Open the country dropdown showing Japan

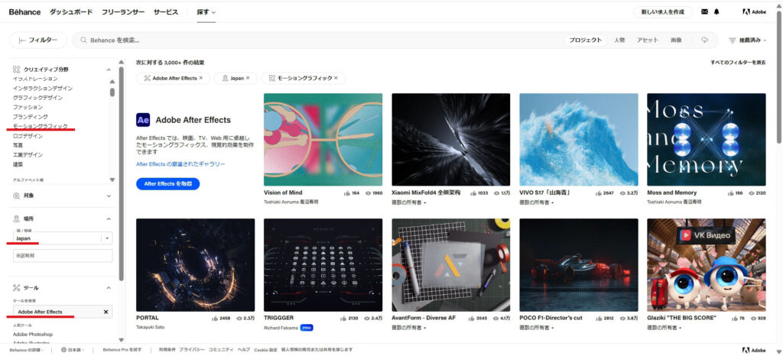[x=107, y=238]
